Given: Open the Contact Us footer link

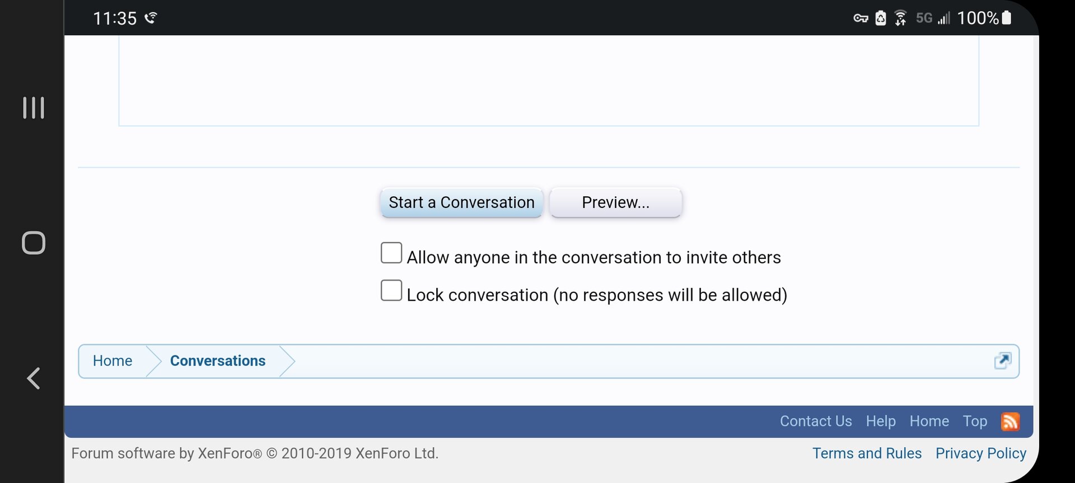Looking at the screenshot, I should [816, 422].
